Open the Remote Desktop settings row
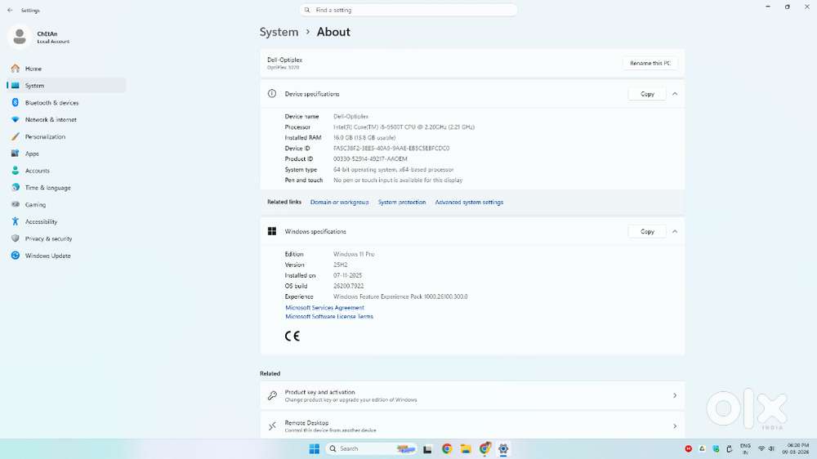Viewport: 817px width, 459px height. (x=472, y=426)
